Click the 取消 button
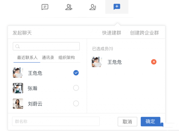The image size is (179, 131). [x=127, y=122]
